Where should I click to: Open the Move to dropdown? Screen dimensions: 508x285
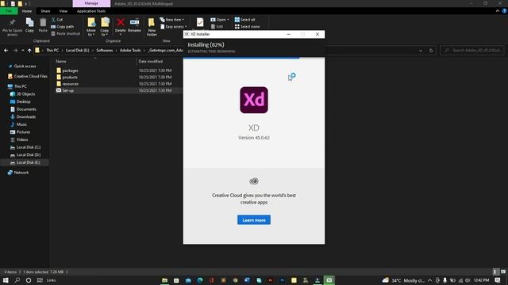[x=91, y=32]
